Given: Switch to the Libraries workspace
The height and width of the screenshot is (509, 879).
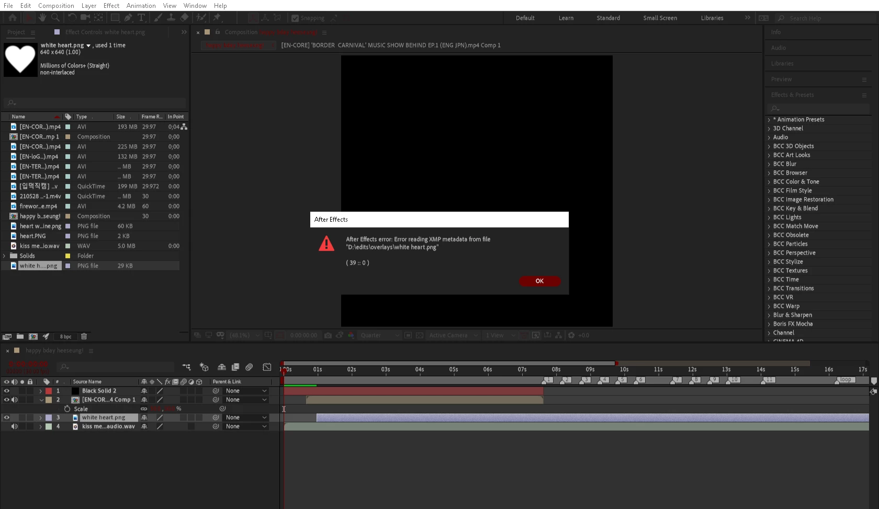Looking at the screenshot, I should pos(712,18).
